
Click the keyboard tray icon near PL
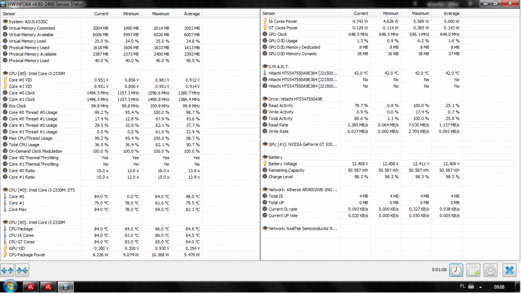(472, 287)
